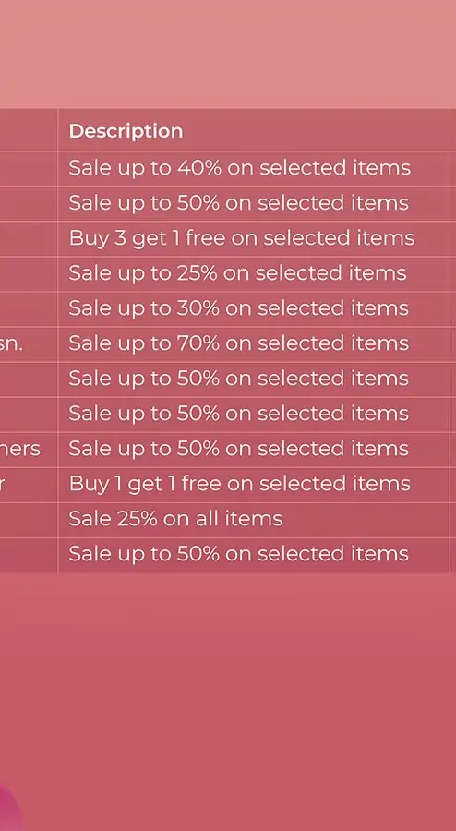This screenshot has height=831, width=456.
Task: Click the Sale 25% on all items cell
Action: (253, 519)
